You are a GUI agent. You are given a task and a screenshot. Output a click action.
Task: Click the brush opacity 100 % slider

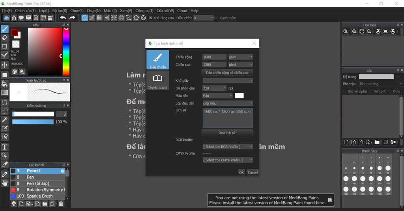click(x=33, y=122)
